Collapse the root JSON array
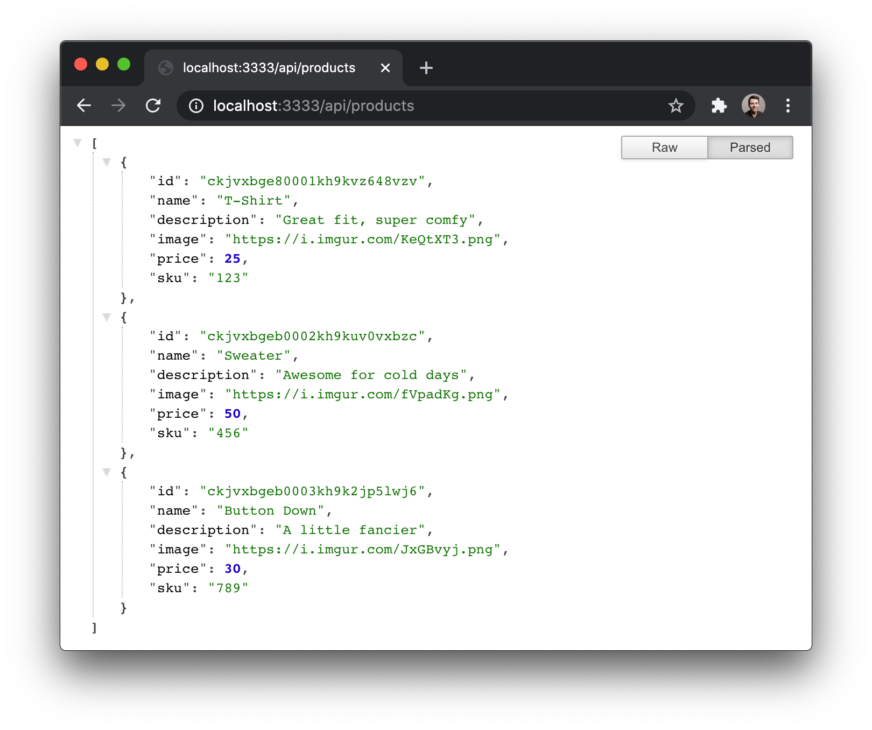872x730 pixels. click(78, 142)
